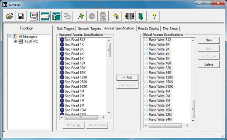Reset workers with yellow arrow icon
This screenshot has height=140, width=227.
coord(116,16)
